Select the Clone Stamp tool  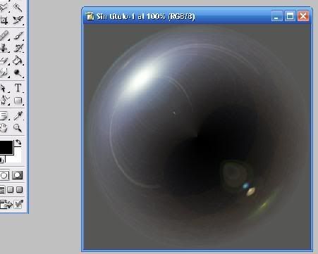(4, 48)
